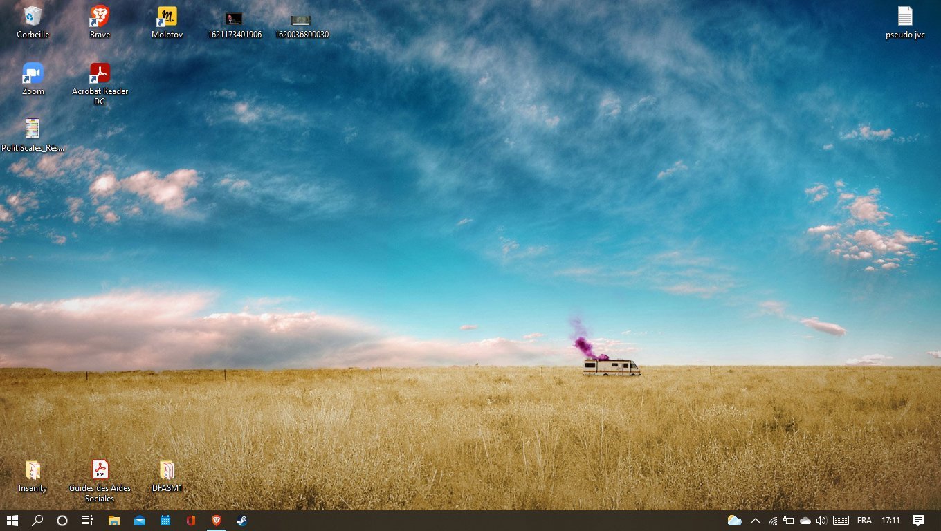Viewport: 941px width, 531px height.
Task: Select the Zoom desktop shortcut
Action: 33,78
